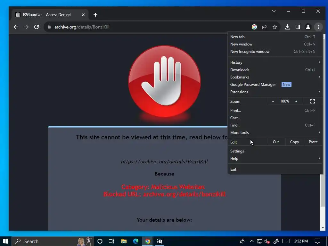Viewport: 328px width, 246px height.
Task: Toggle the side panel icon
Action: pos(298,27)
